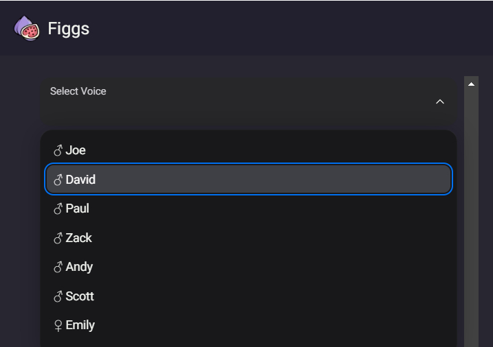Viewport: 493px width, 347px height.
Task: Click the male symbol beside Andy
Action: tap(58, 267)
